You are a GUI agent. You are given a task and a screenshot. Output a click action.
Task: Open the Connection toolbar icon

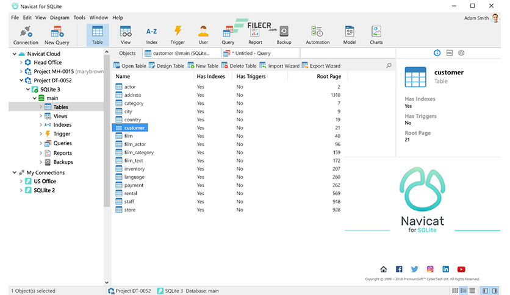[26, 35]
